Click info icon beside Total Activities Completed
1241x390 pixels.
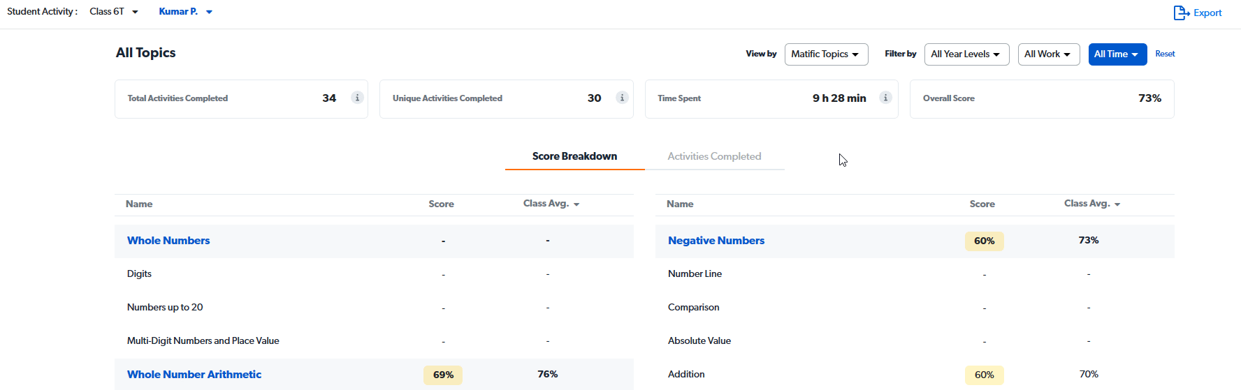coord(357,98)
